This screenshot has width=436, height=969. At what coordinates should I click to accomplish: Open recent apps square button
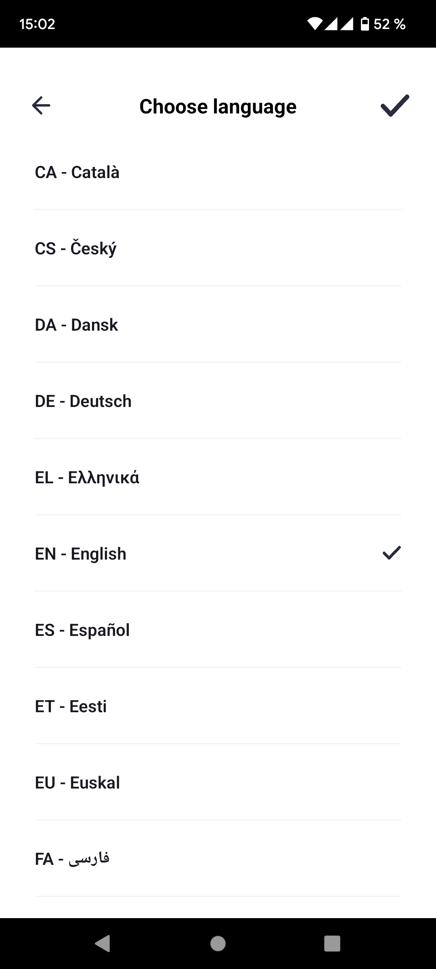[332, 944]
